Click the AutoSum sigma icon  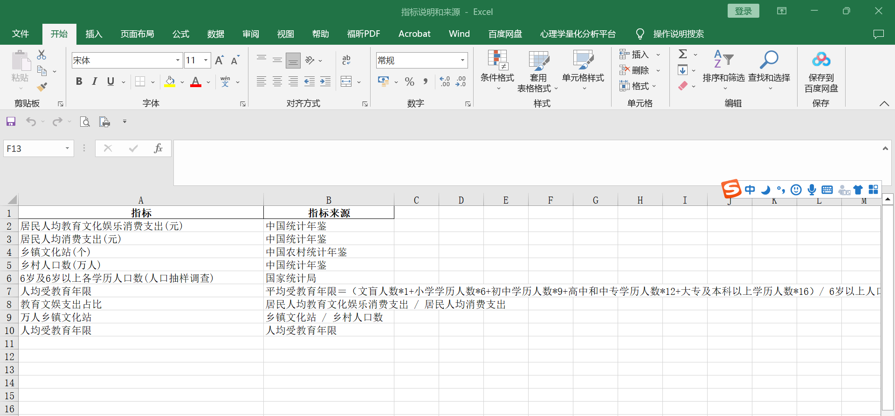tap(683, 54)
